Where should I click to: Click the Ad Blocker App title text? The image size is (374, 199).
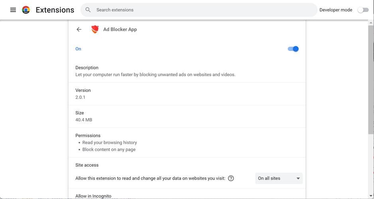tap(120, 29)
